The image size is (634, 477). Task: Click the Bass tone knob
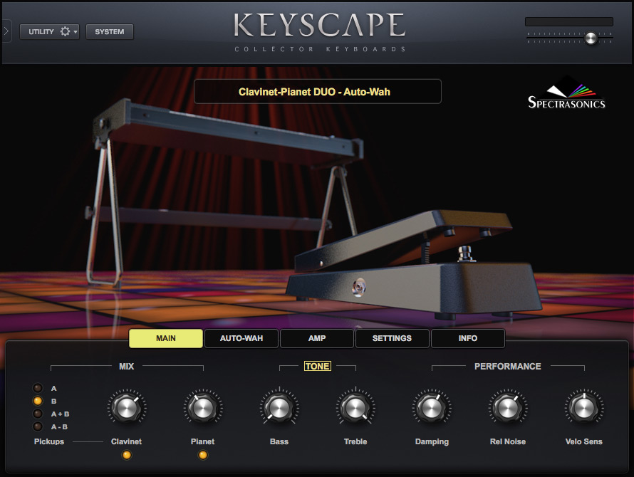[279, 407]
